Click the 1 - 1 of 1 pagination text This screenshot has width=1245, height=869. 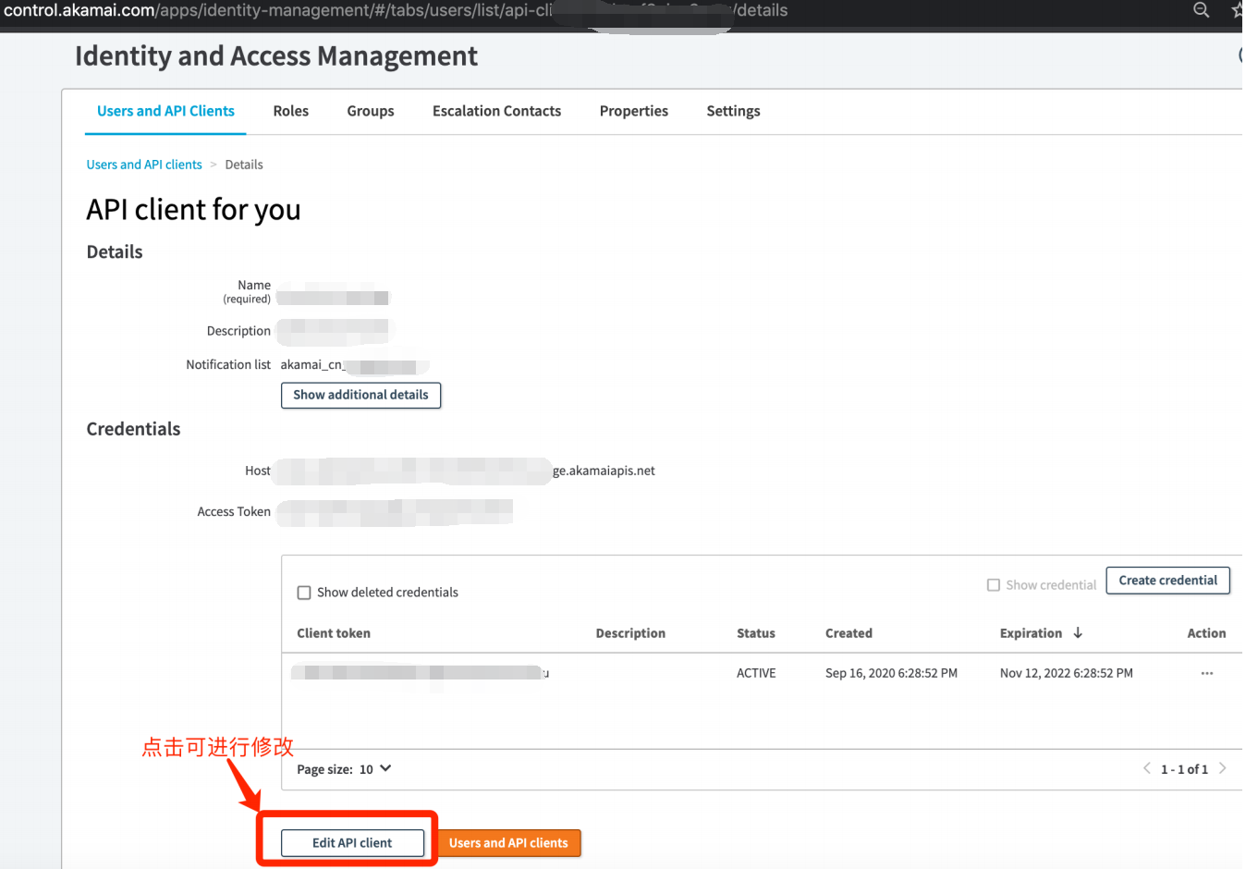[x=1184, y=769]
